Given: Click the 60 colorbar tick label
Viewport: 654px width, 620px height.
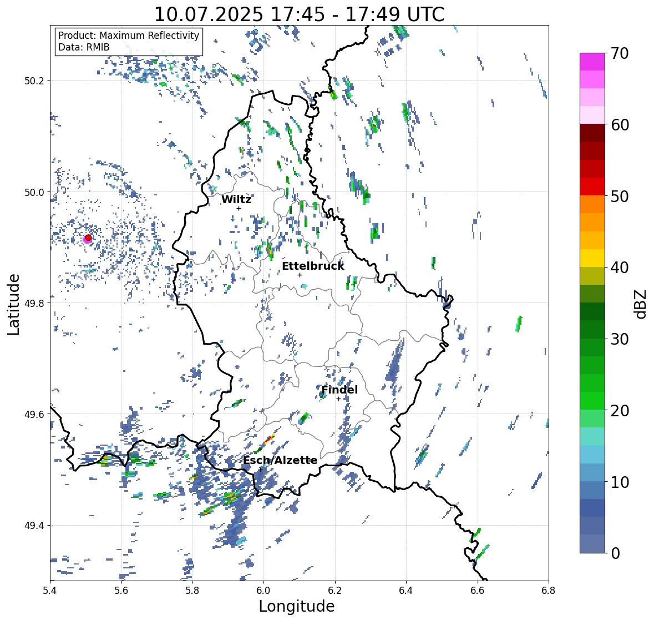Looking at the screenshot, I should pyautogui.click(x=620, y=125).
